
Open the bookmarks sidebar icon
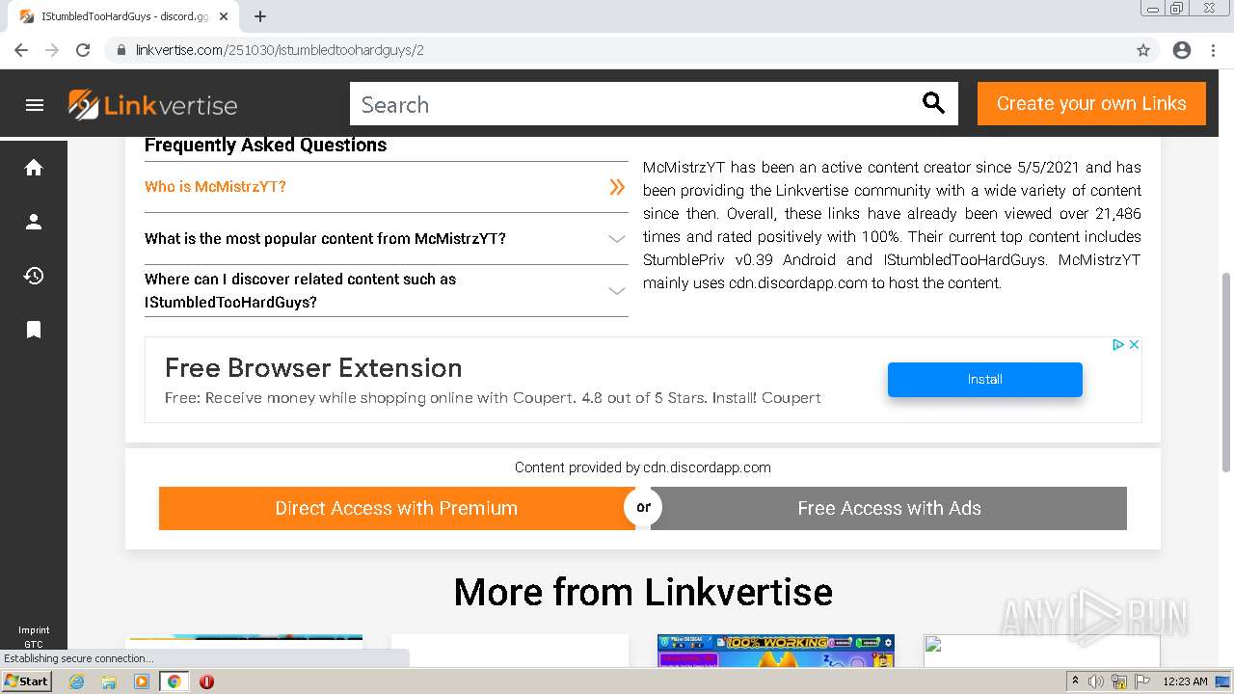tap(34, 330)
